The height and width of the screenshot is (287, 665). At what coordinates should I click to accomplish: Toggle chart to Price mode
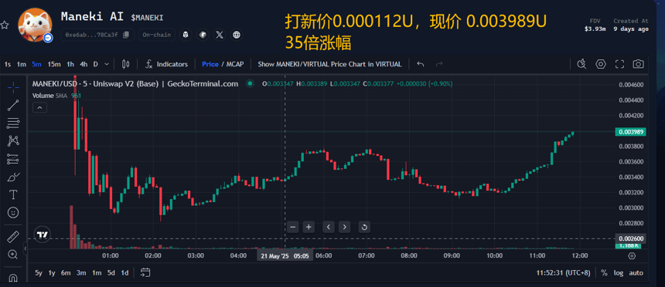(x=210, y=64)
